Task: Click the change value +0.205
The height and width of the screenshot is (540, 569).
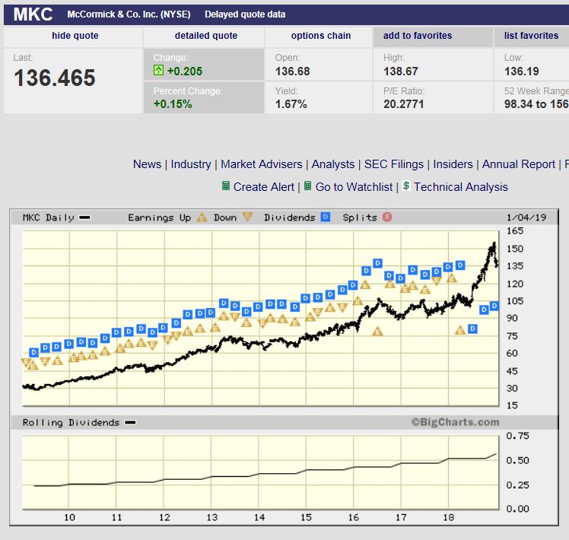Action: (184, 71)
